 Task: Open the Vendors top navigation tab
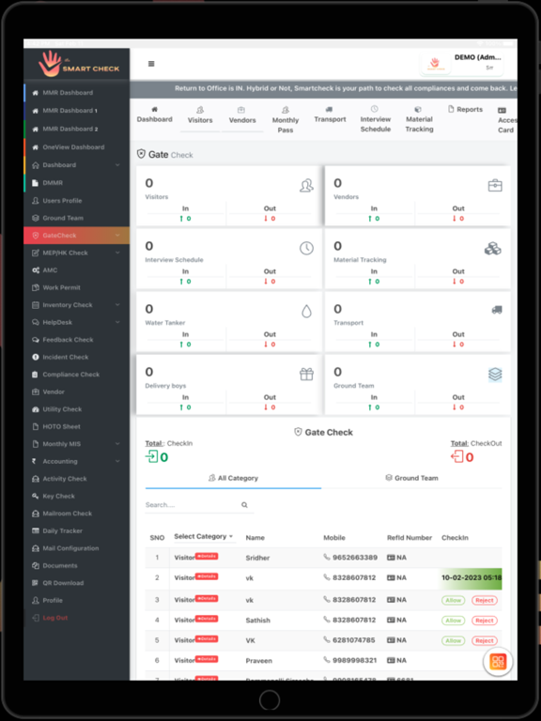point(242,115)
